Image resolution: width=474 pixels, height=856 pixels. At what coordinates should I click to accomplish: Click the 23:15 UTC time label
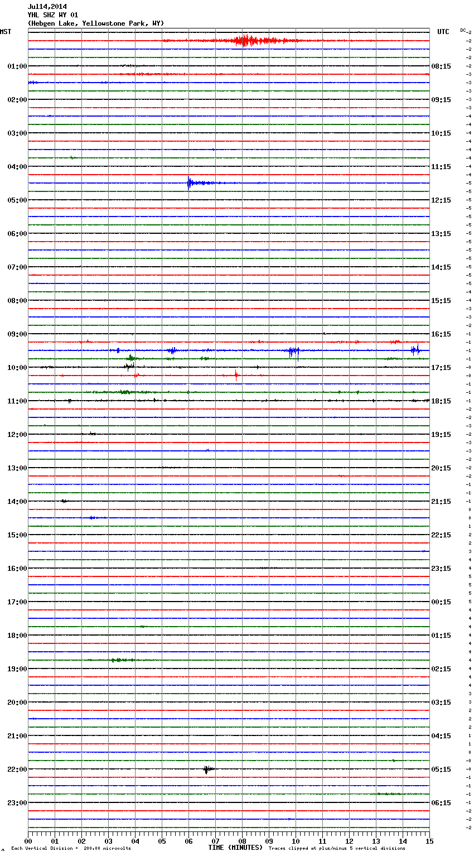click(x=441, y=569)
